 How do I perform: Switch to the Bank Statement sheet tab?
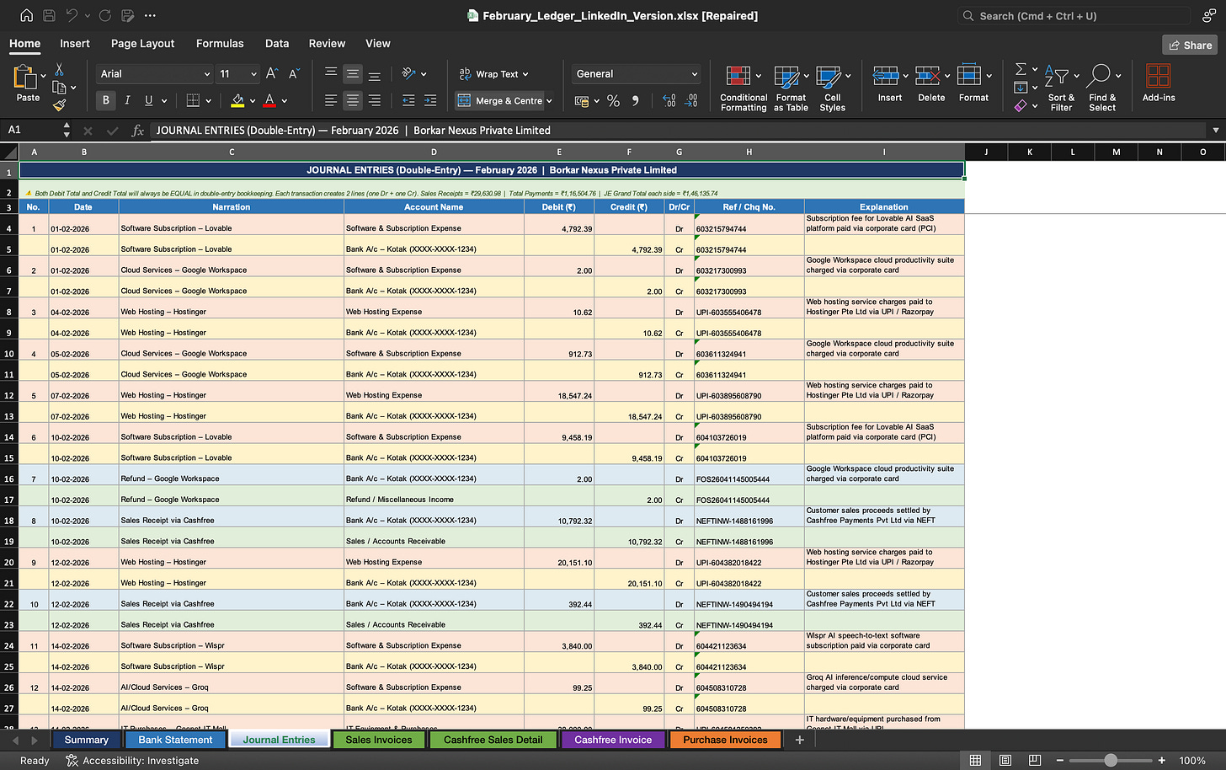[175, 740]
